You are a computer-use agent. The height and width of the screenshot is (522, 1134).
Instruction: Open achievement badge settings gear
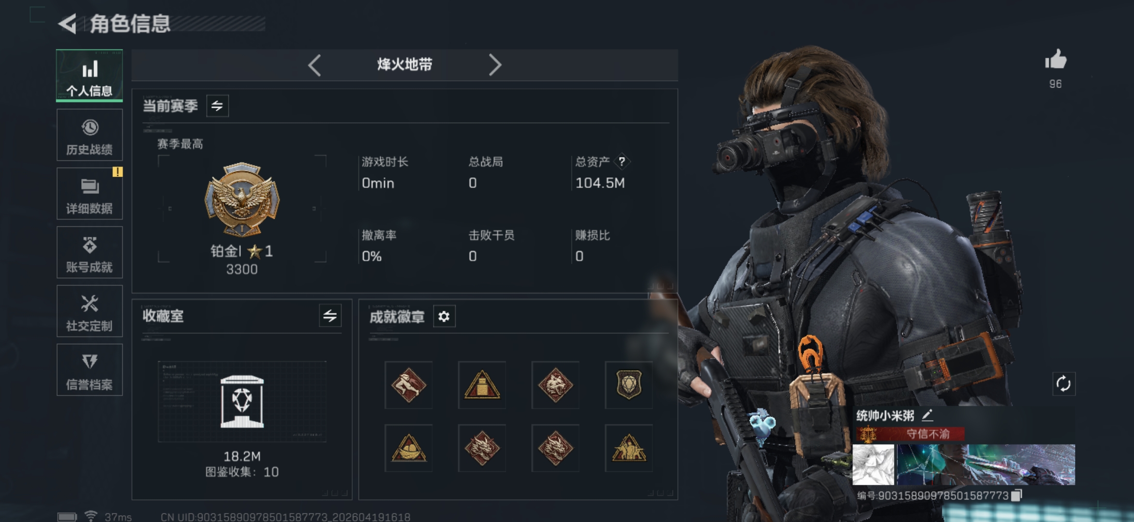pyautogui.click(x=444, y=317)
